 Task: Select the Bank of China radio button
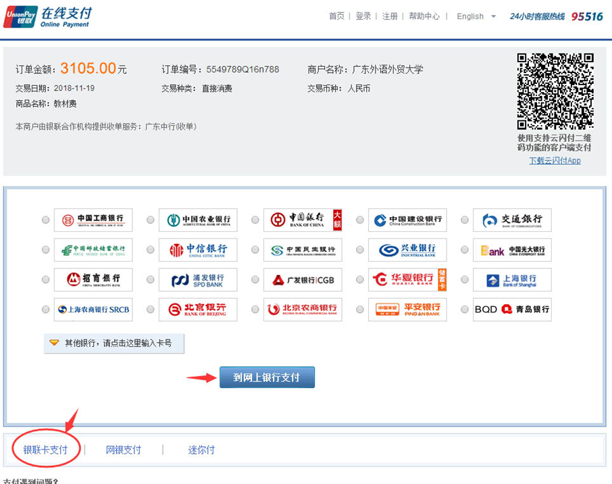(255, 220)
